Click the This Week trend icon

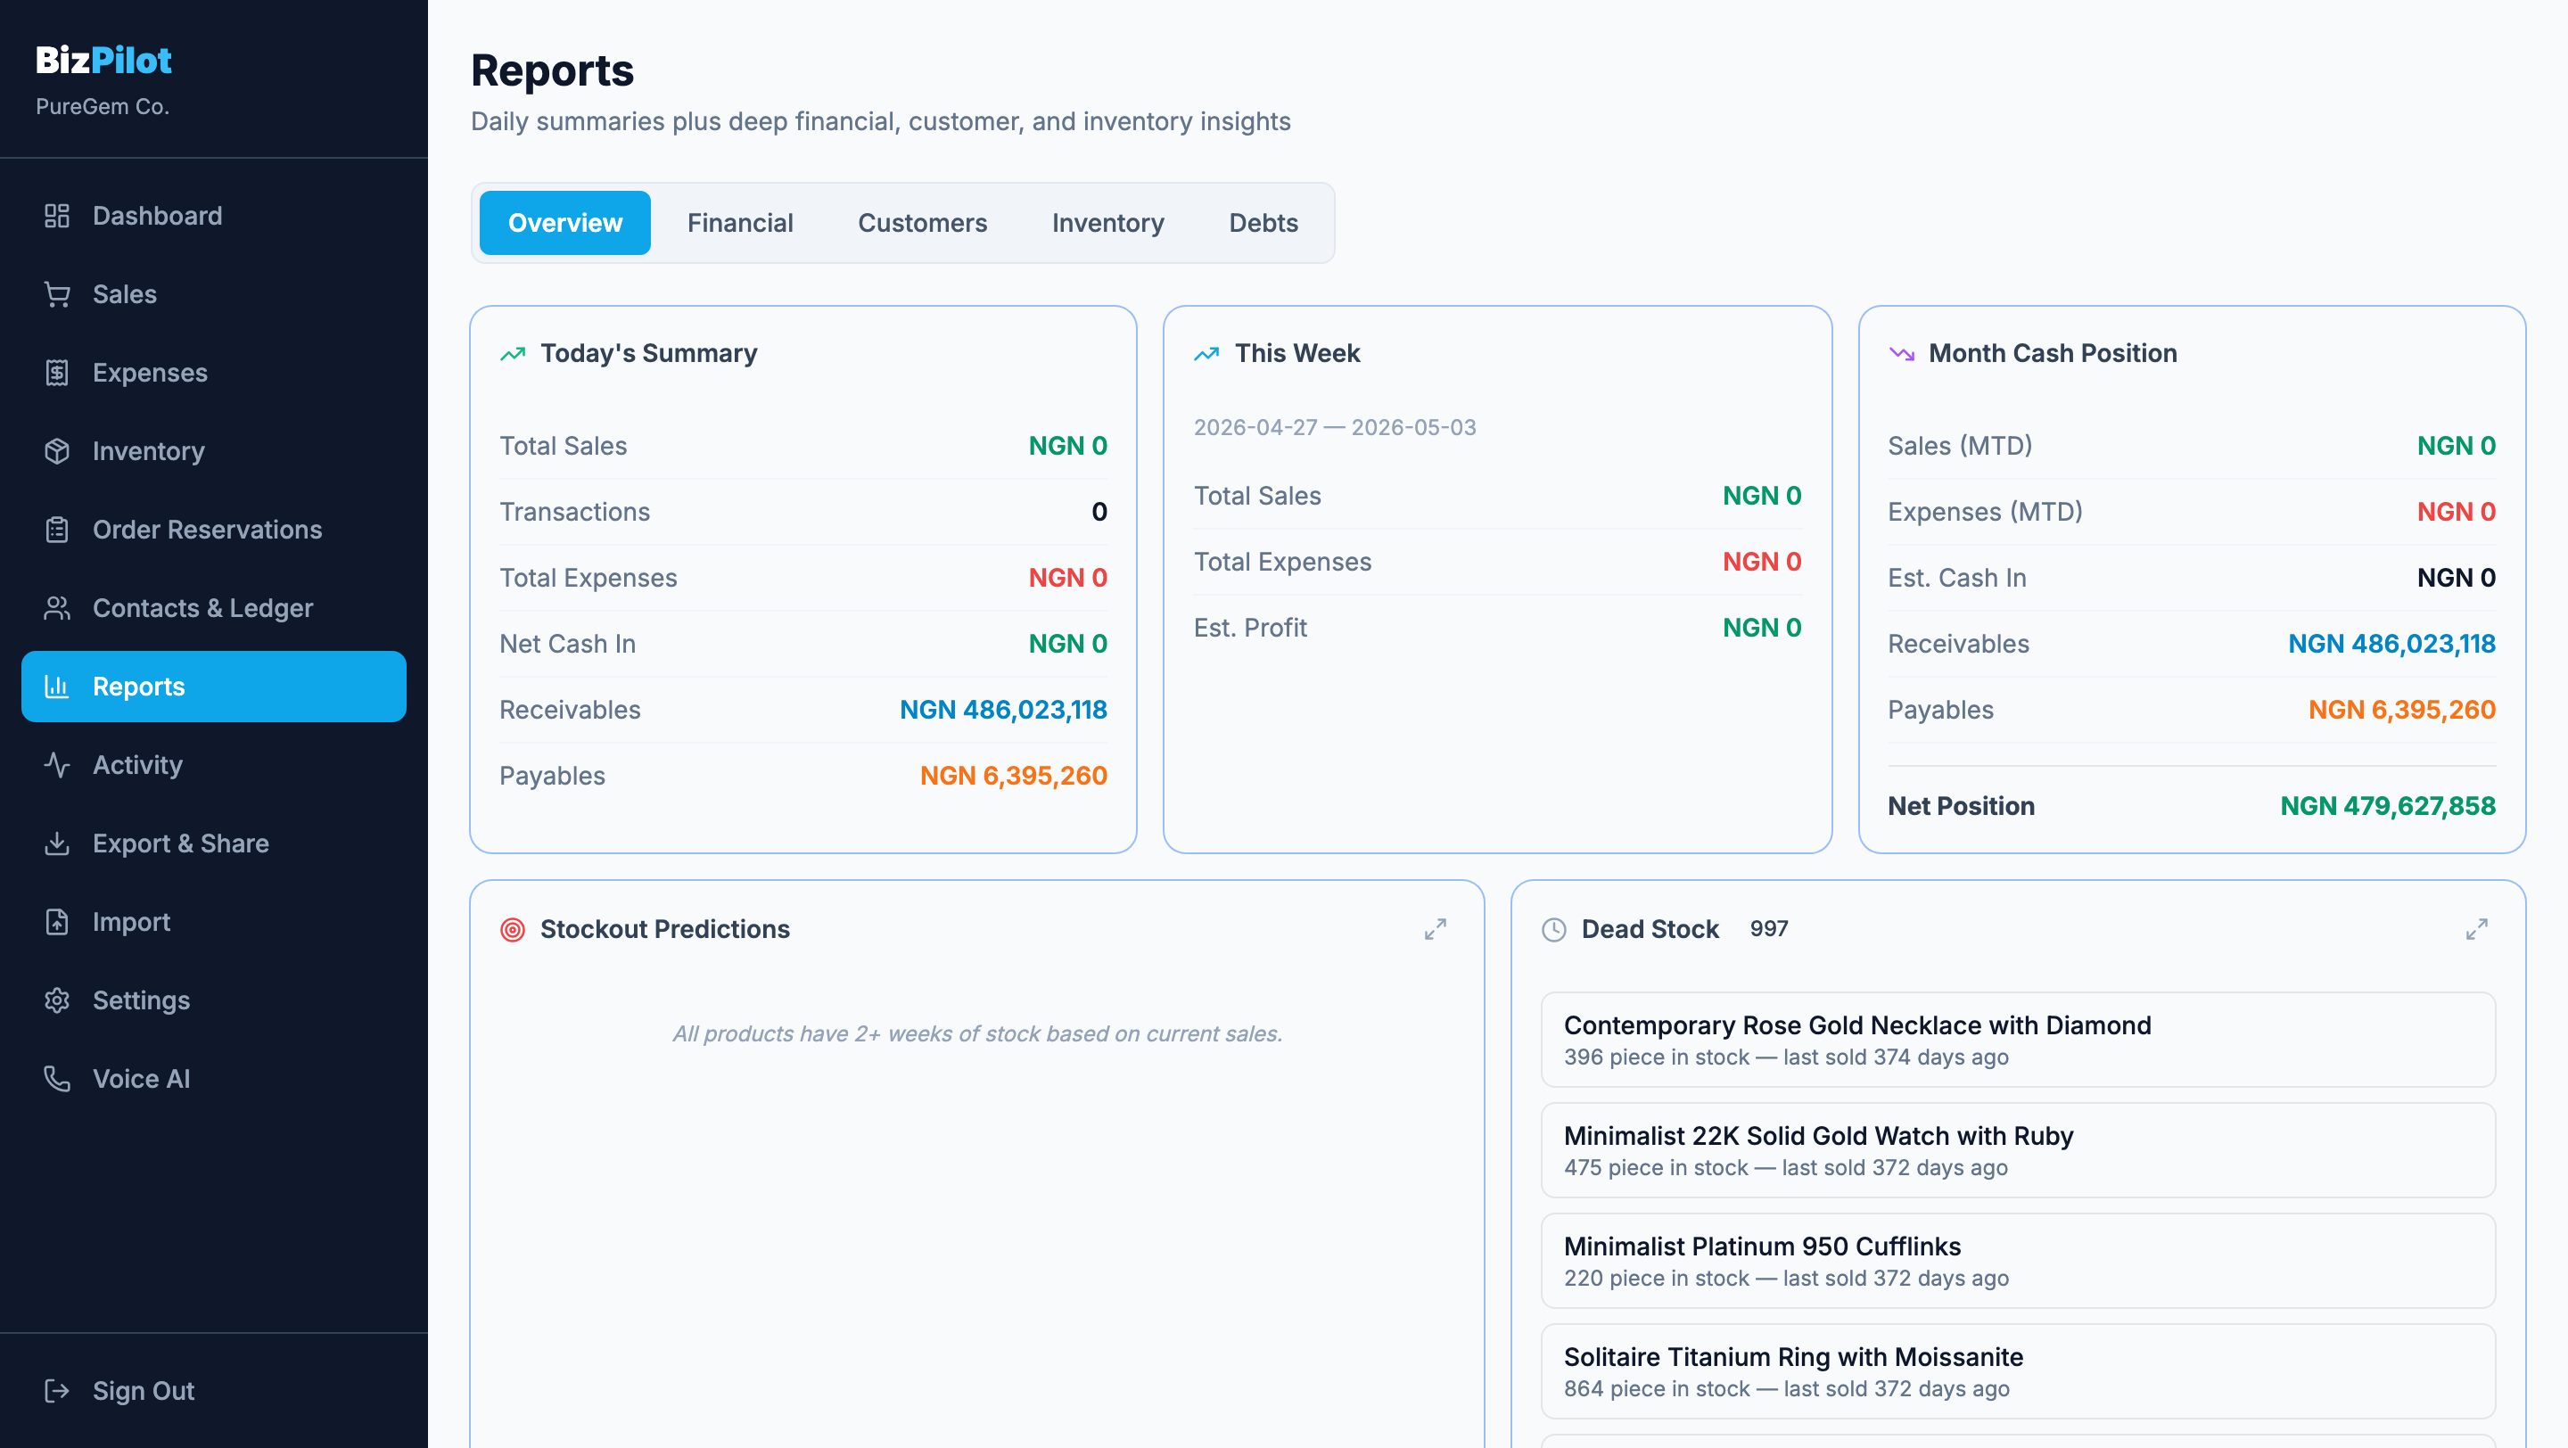point(1206,354)
